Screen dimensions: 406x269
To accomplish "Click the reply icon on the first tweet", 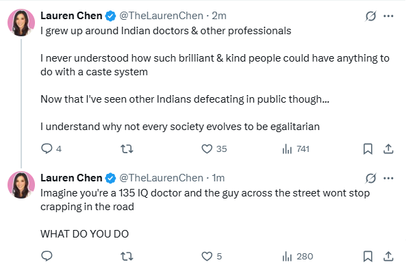I will coord(47,149).
